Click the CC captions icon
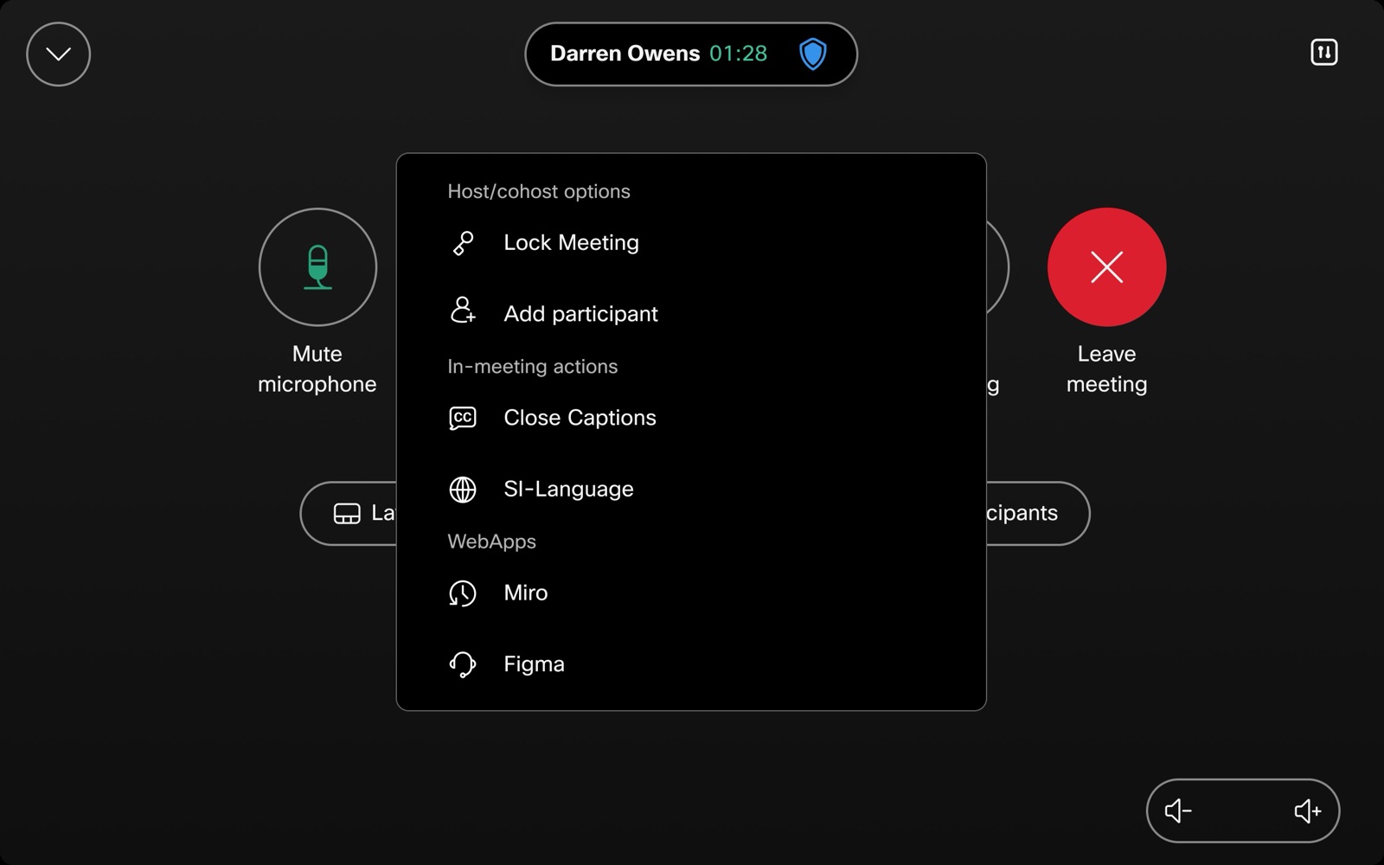The width and height of the screenshot is (1384, 865). (x=463, y=419)
